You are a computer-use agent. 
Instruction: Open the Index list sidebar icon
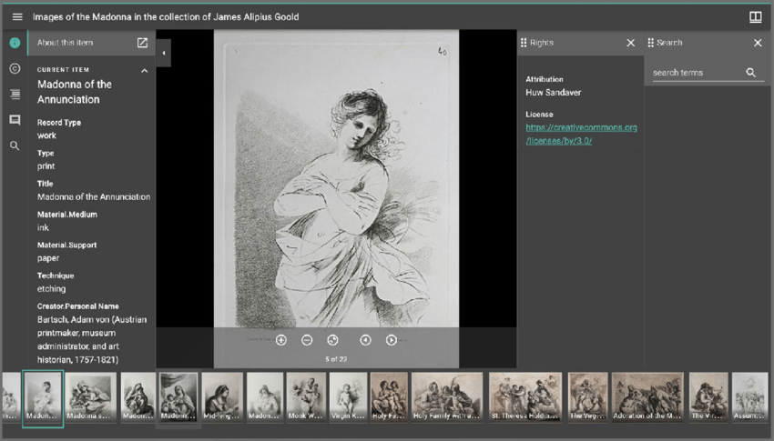[15, 95]
